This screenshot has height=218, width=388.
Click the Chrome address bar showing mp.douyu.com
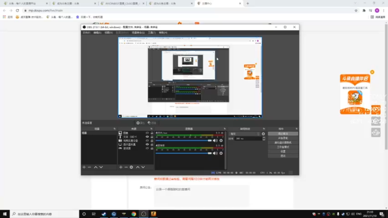tap(188, 11)
